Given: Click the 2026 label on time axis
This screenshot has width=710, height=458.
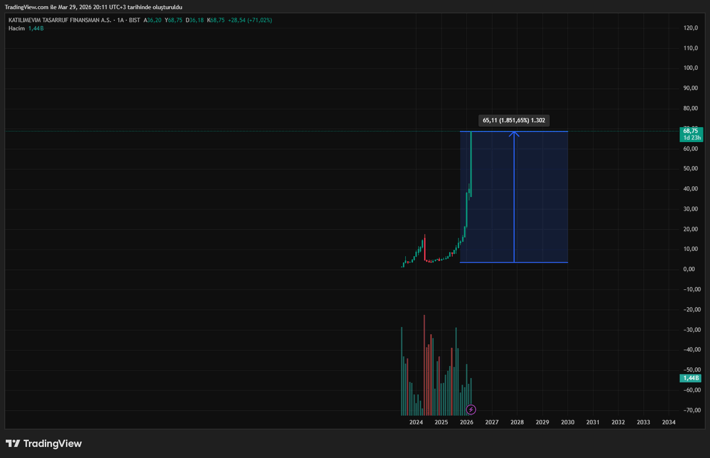Looking at the screenshot, I should [466, 422].
